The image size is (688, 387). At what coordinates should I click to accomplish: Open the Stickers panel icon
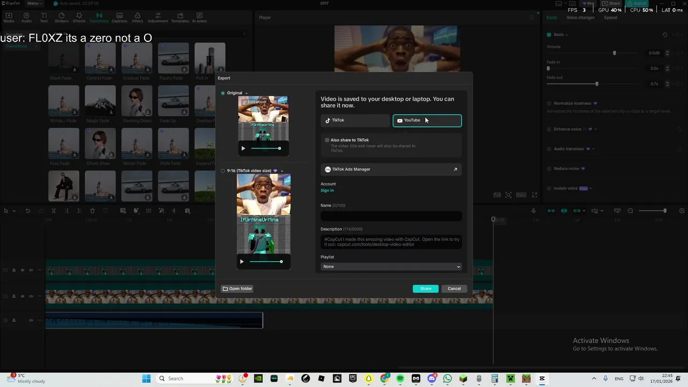pos(61,18)
